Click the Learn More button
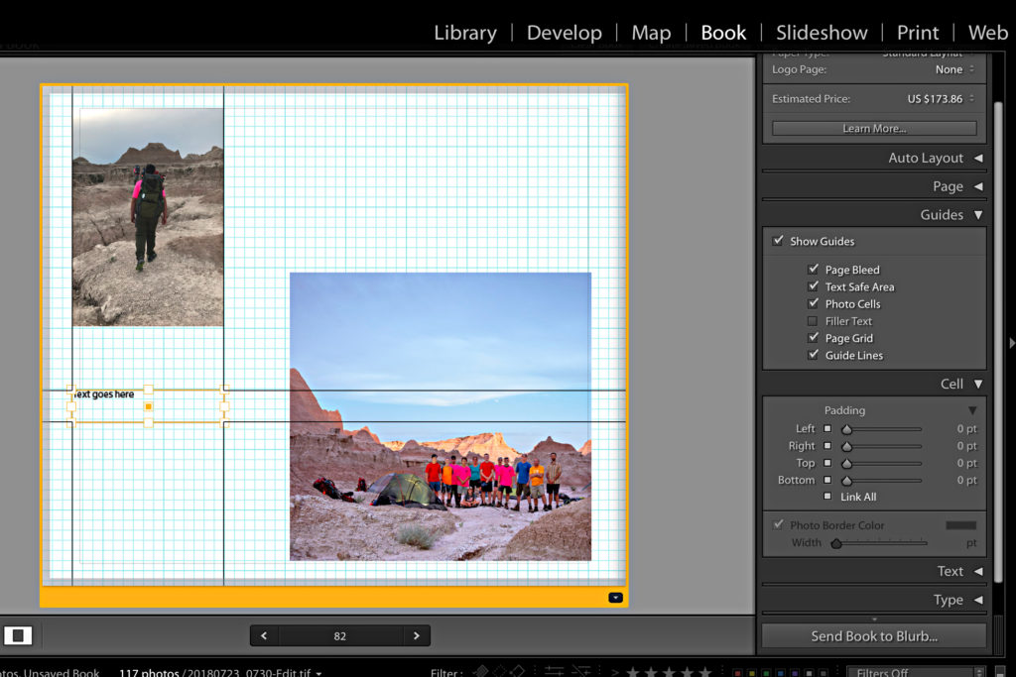Image resolution: width=1016 pixels, height=677 pixels. pyautogui.click(x=873, y=128)
